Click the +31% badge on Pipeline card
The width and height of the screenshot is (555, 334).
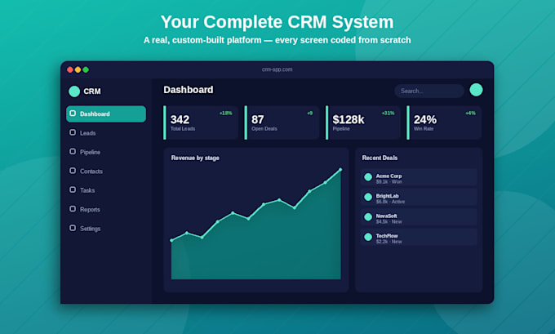(x=388, y=114)
